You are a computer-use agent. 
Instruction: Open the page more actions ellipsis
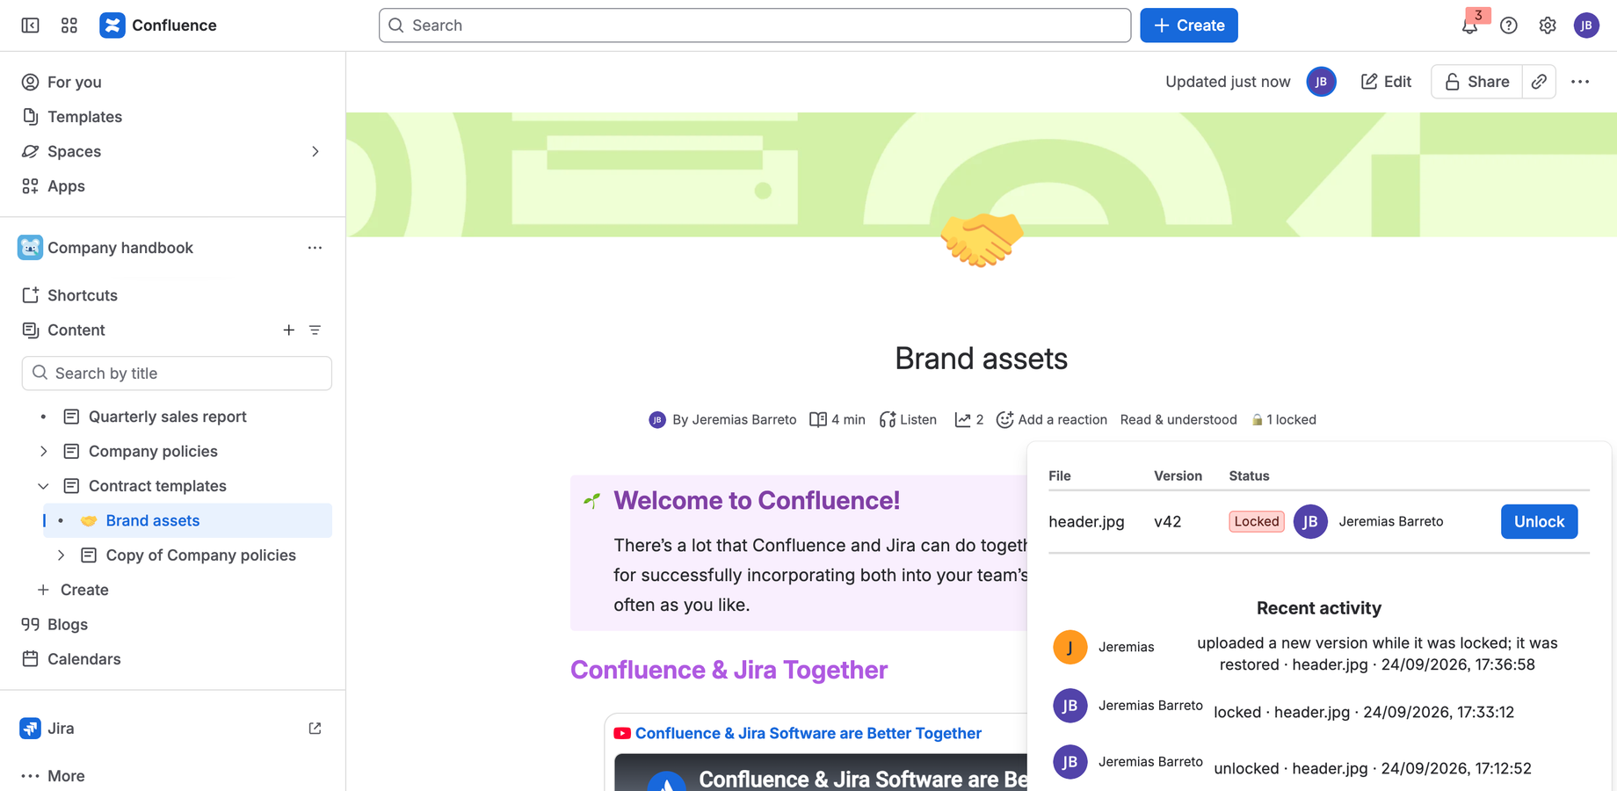(x=1580, y=82)
